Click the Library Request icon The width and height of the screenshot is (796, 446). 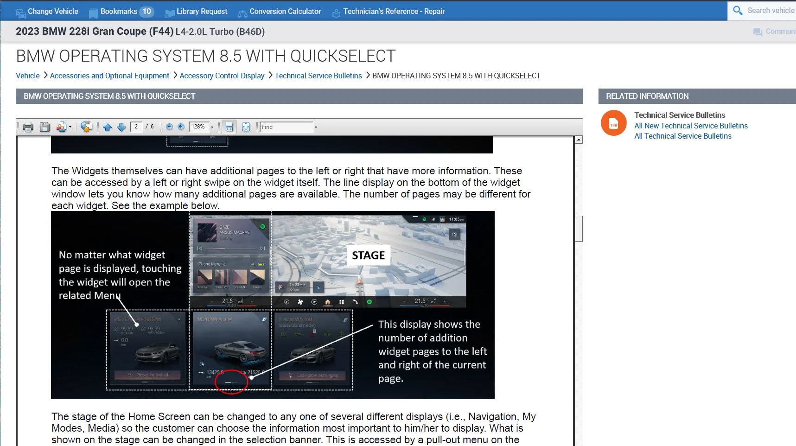(170, 13)
